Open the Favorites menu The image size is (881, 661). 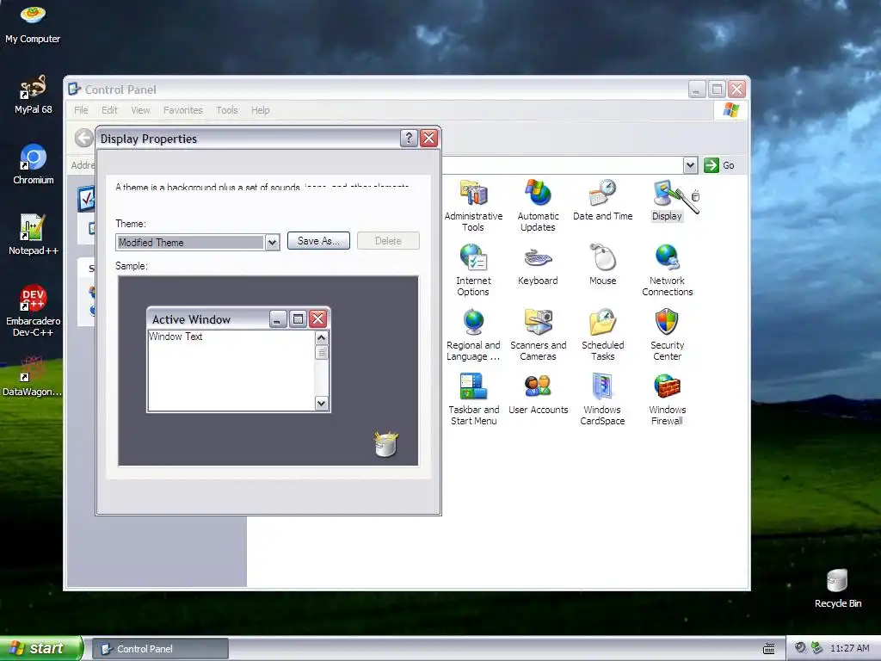(182, 110)
